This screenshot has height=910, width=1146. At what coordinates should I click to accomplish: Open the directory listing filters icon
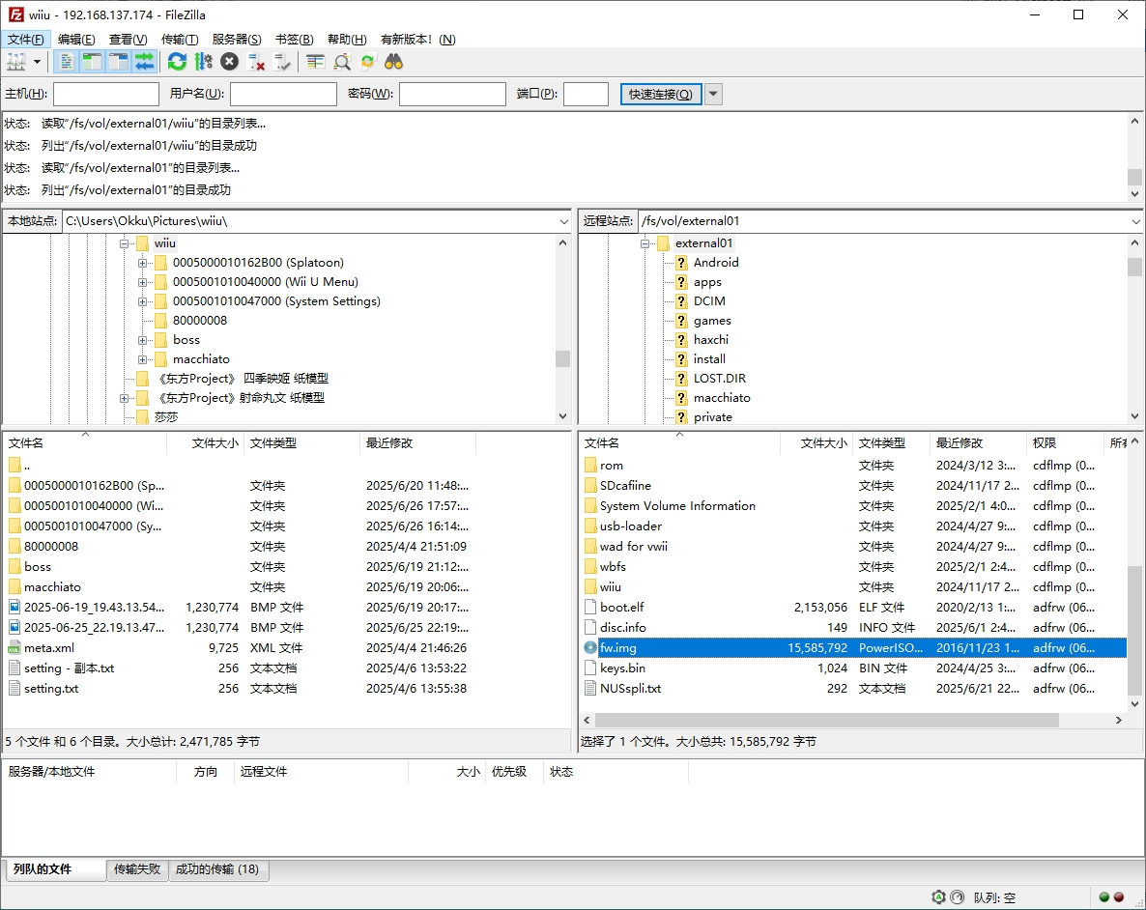tap(315, 62)
